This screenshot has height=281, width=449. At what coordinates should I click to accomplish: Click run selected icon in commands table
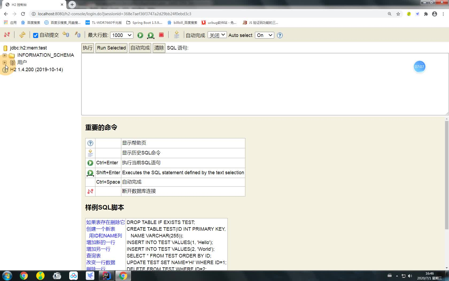click(90, 173)
